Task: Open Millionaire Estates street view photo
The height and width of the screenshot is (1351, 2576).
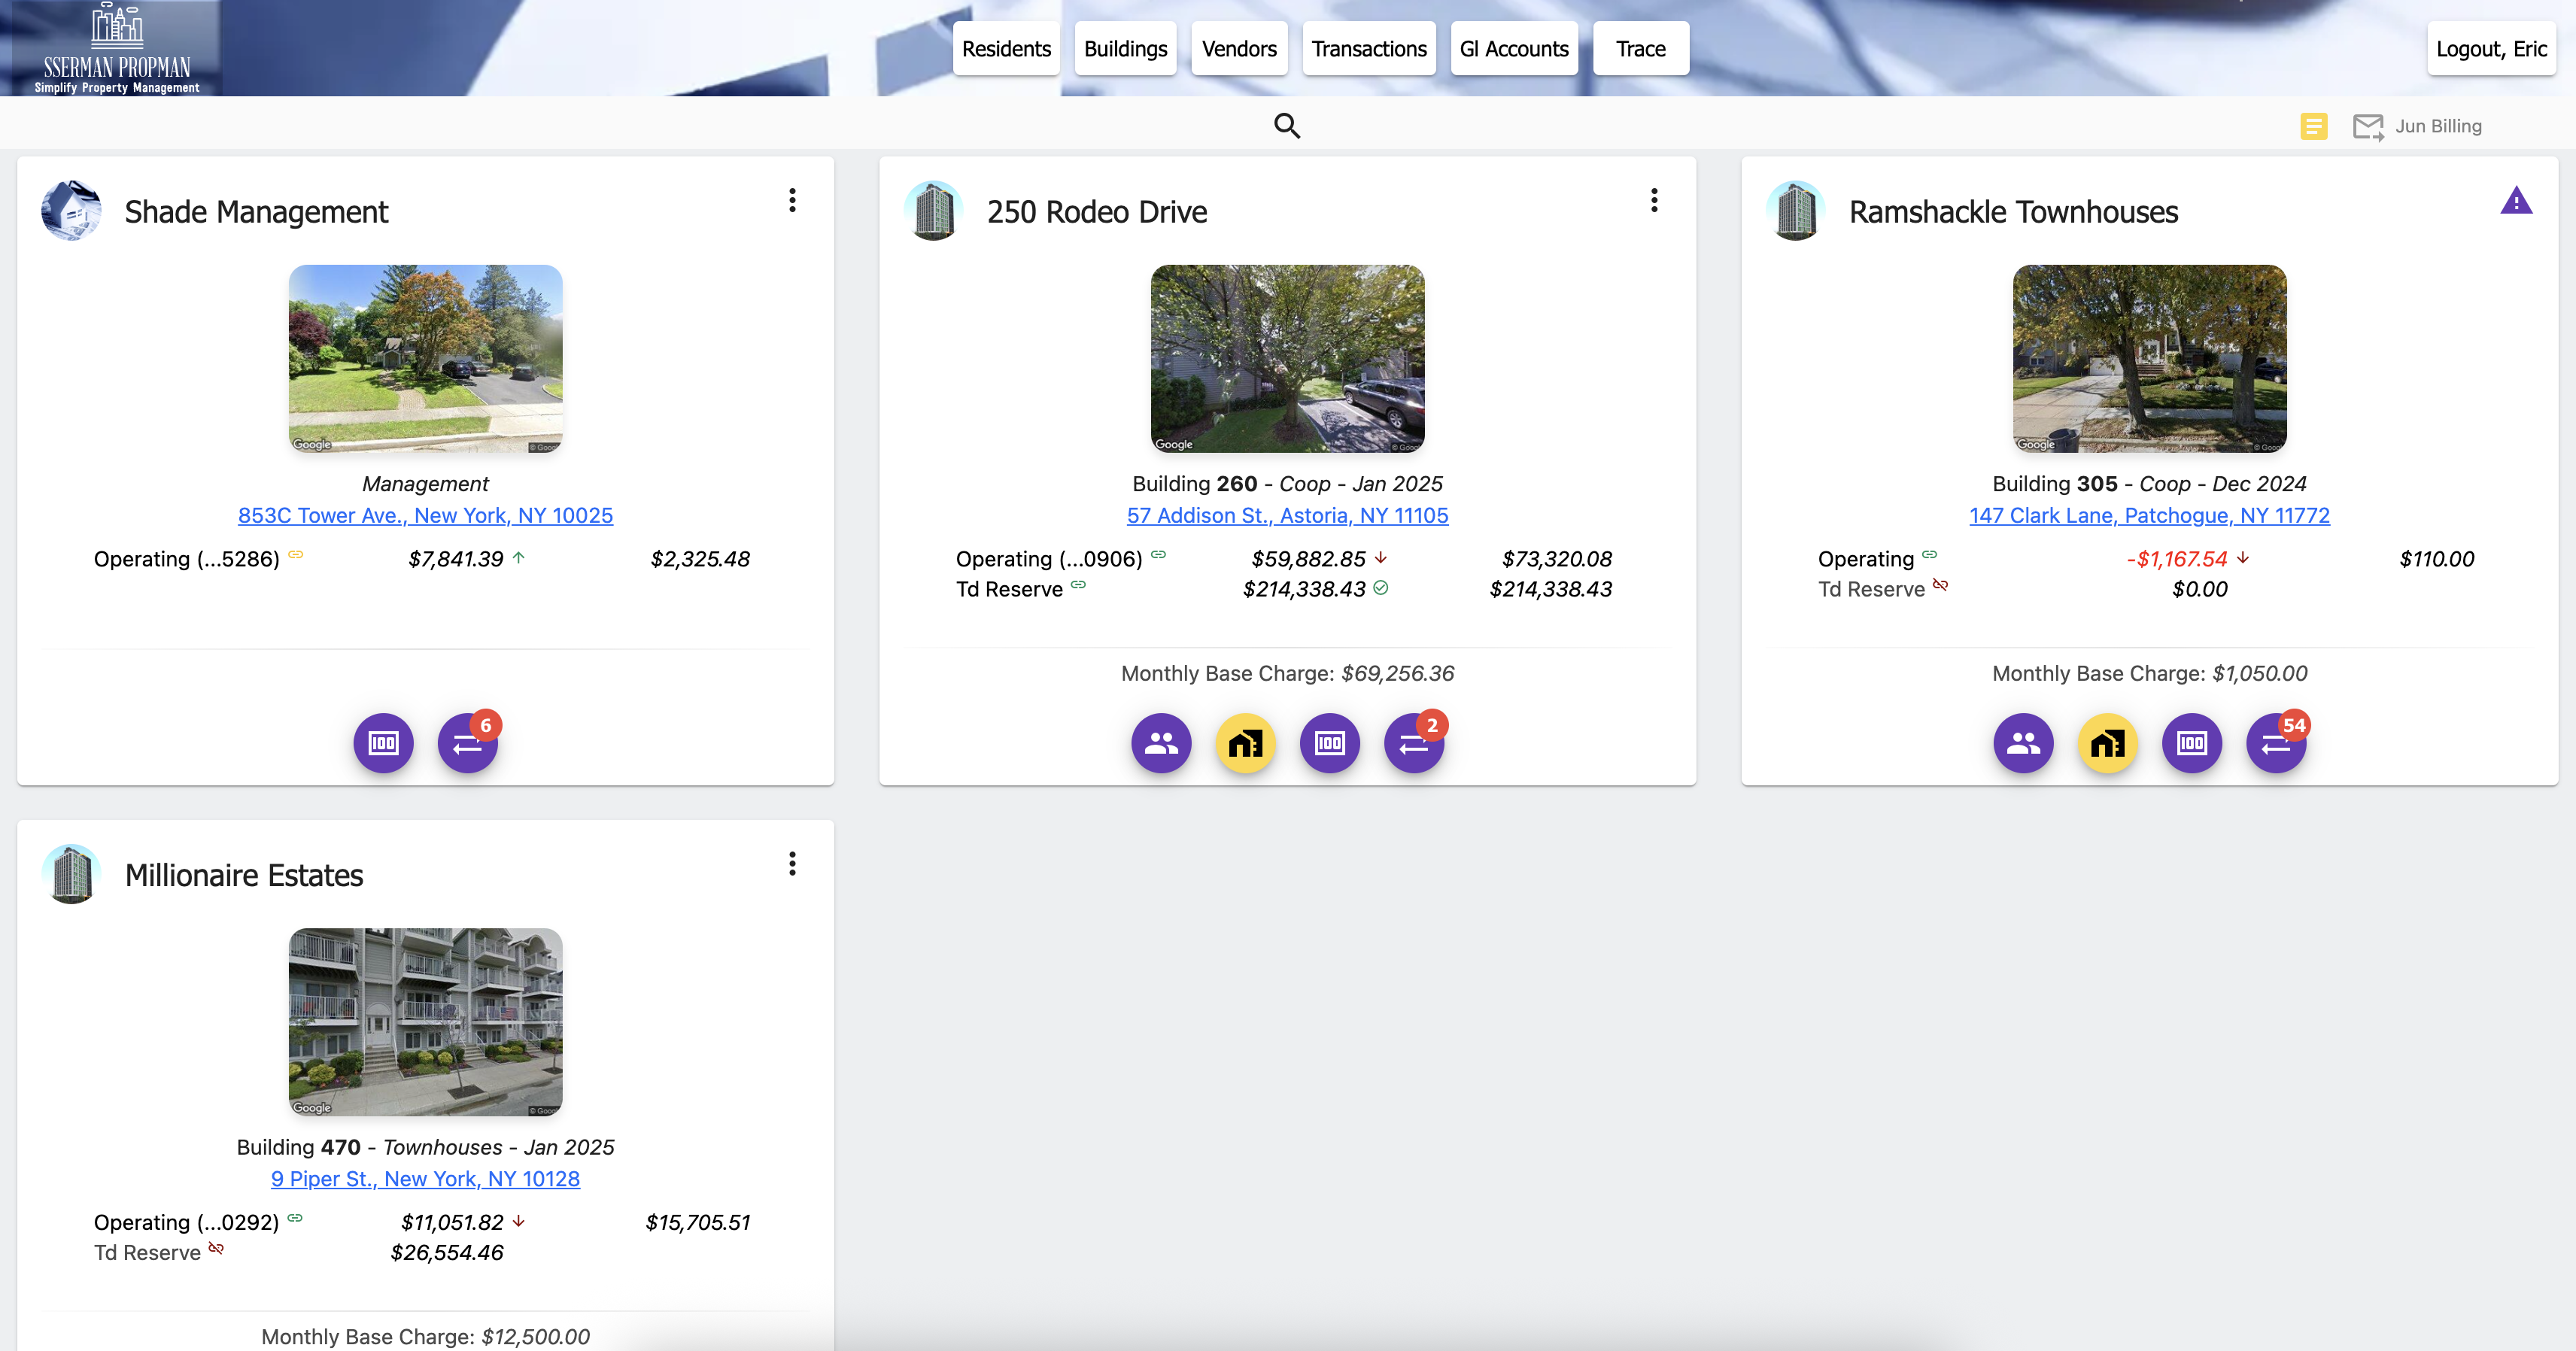Action: pyautogui.click(x=425, y=1021)
